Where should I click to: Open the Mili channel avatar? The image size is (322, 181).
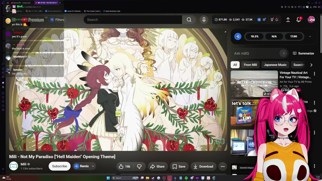[14, 166]
